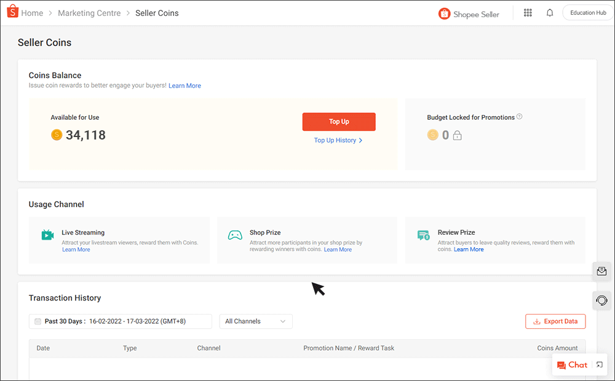Viewport: 615px width, 381px height.
Task: Click the Shopee Seller logo
Action: 468,14
